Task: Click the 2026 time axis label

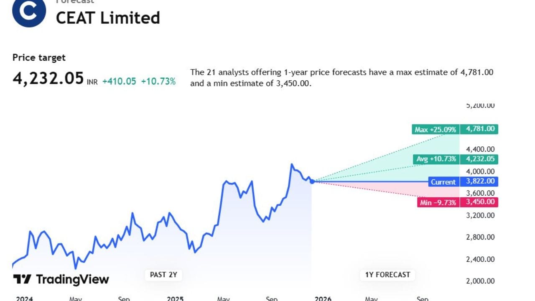Action: [x=323, y=298]
